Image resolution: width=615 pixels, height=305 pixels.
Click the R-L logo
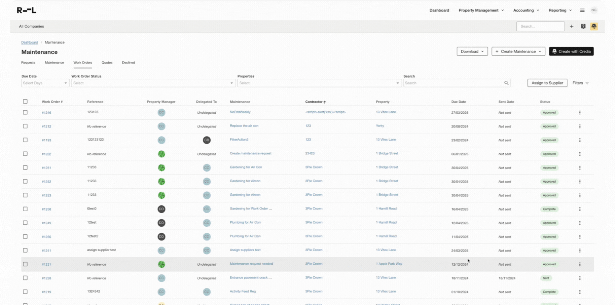(x=27, y=10)
